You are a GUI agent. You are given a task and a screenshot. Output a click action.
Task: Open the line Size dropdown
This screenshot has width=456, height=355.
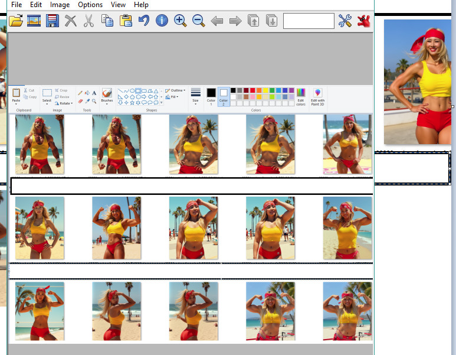[195, 96]
